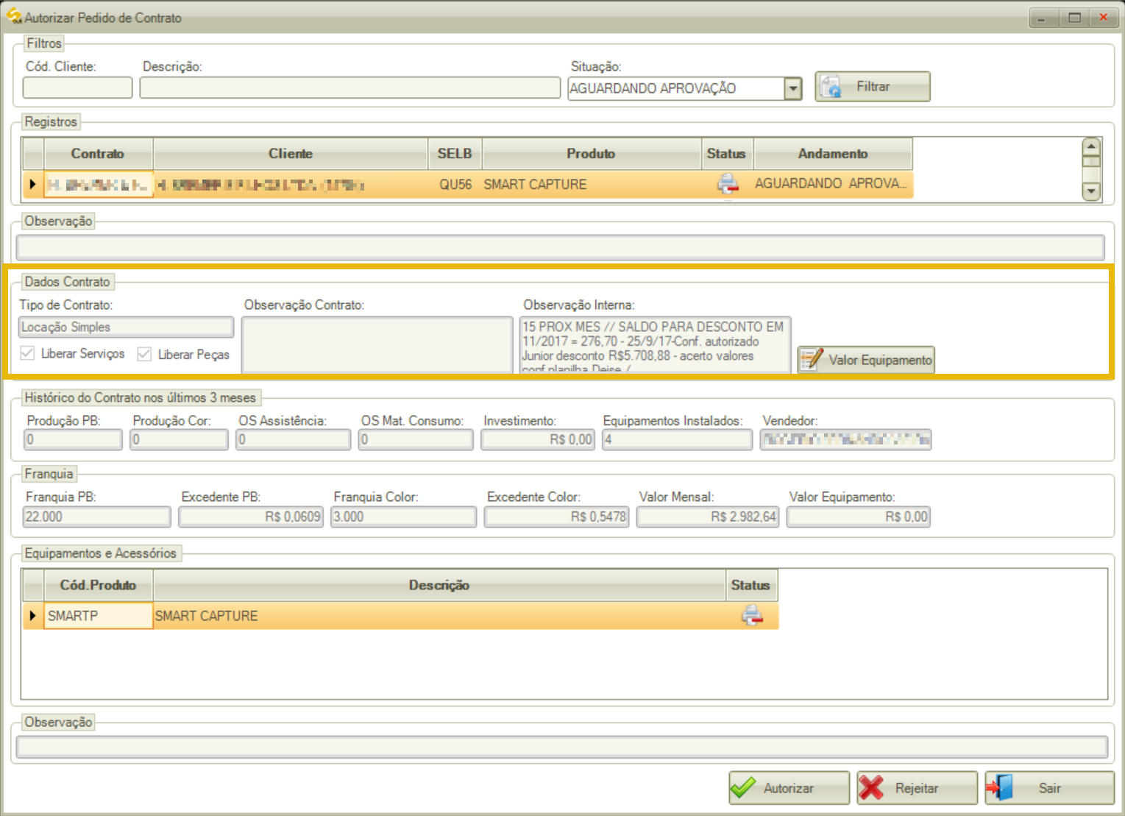Click Descrição column header in Equipamentos grid
Image resolution: width=1125 pixels, height=816 pixels.
439,585
